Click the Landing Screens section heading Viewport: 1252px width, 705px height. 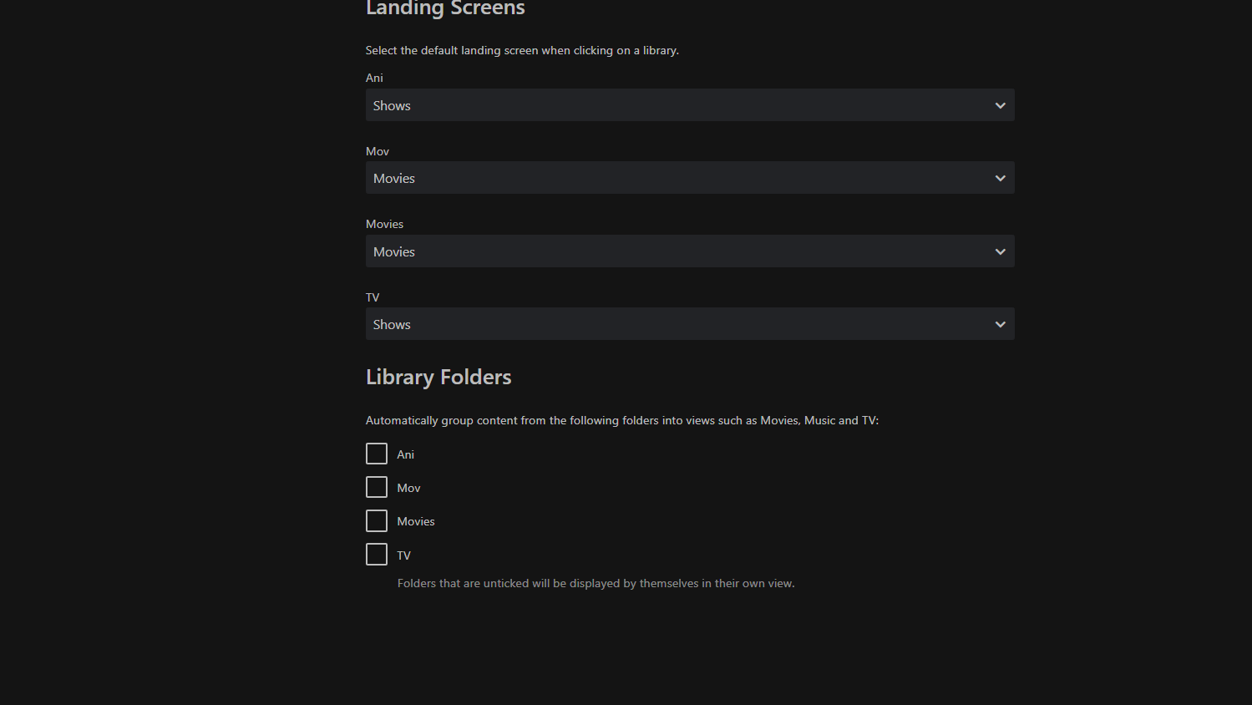click(445, 8)
